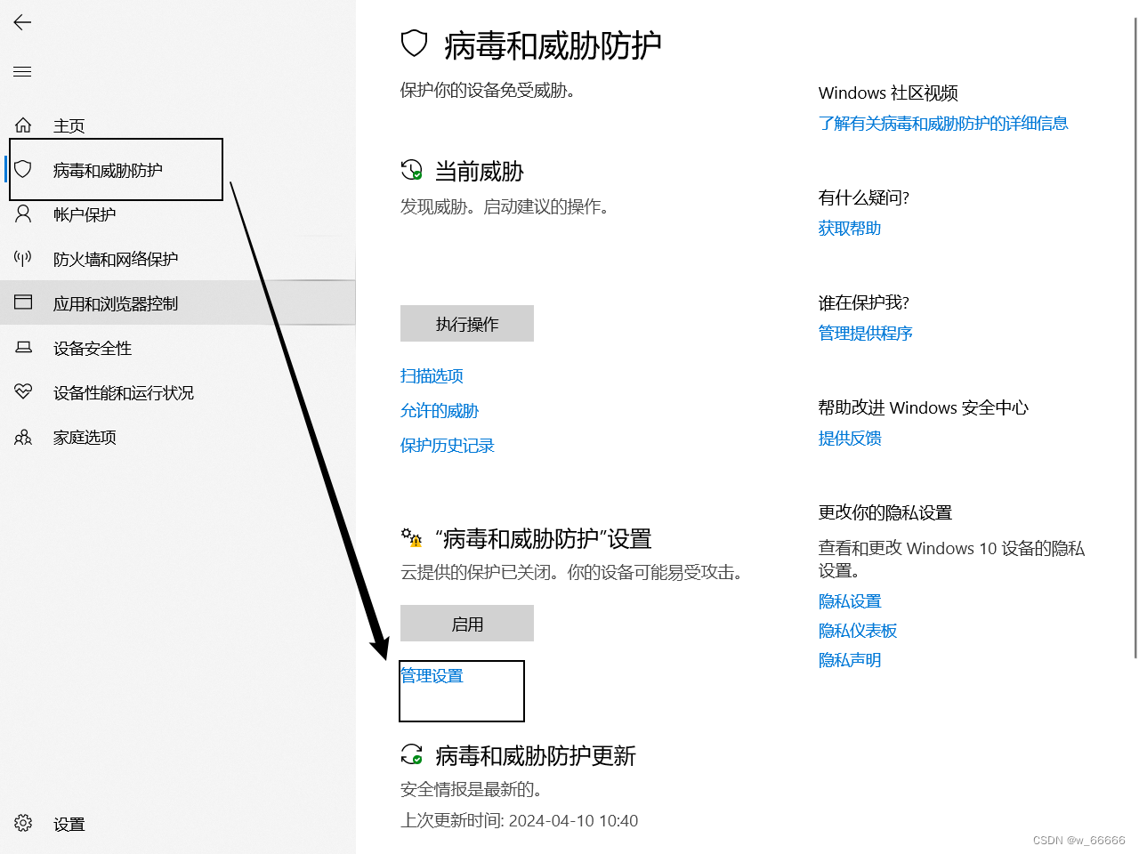Click the laptop icon for 设备安全性
The image size is (1139, 854).
[x=23, y=347]
